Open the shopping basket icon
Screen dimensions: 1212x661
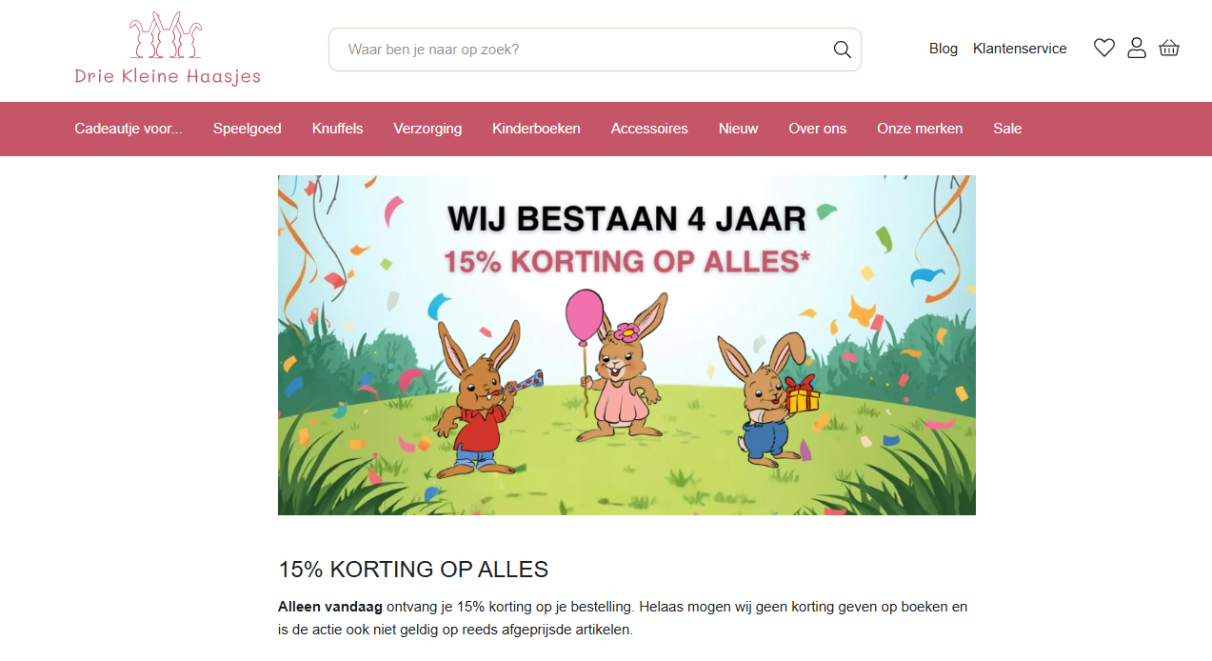coord(1168,47)
